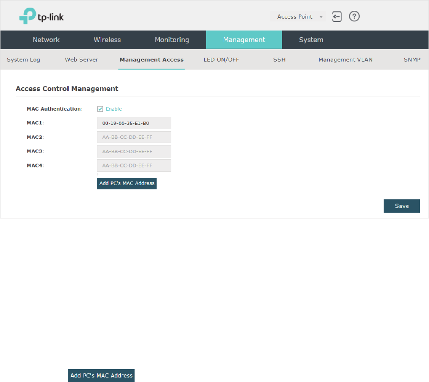
Task: Click Add PC's MAC Address under MAC4
Action: coord(126,184)
